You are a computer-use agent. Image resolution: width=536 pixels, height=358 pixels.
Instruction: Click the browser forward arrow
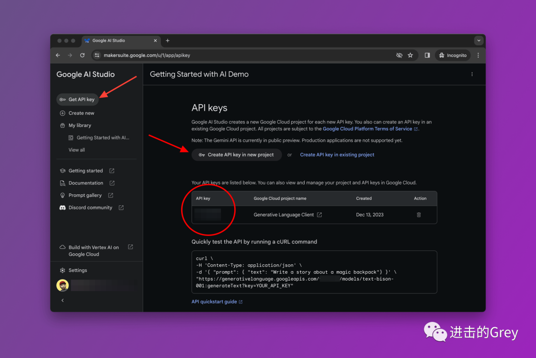(70, 55)
